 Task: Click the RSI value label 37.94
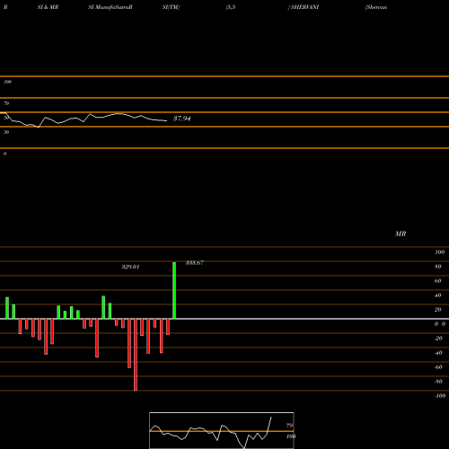(182, 119)
